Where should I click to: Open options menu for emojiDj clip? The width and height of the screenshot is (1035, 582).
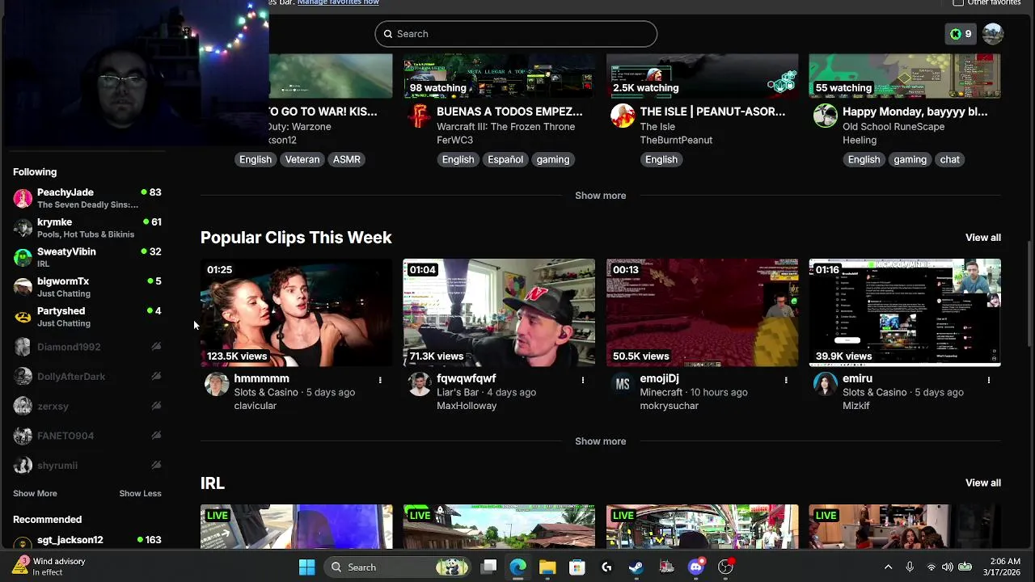(786, 379)
